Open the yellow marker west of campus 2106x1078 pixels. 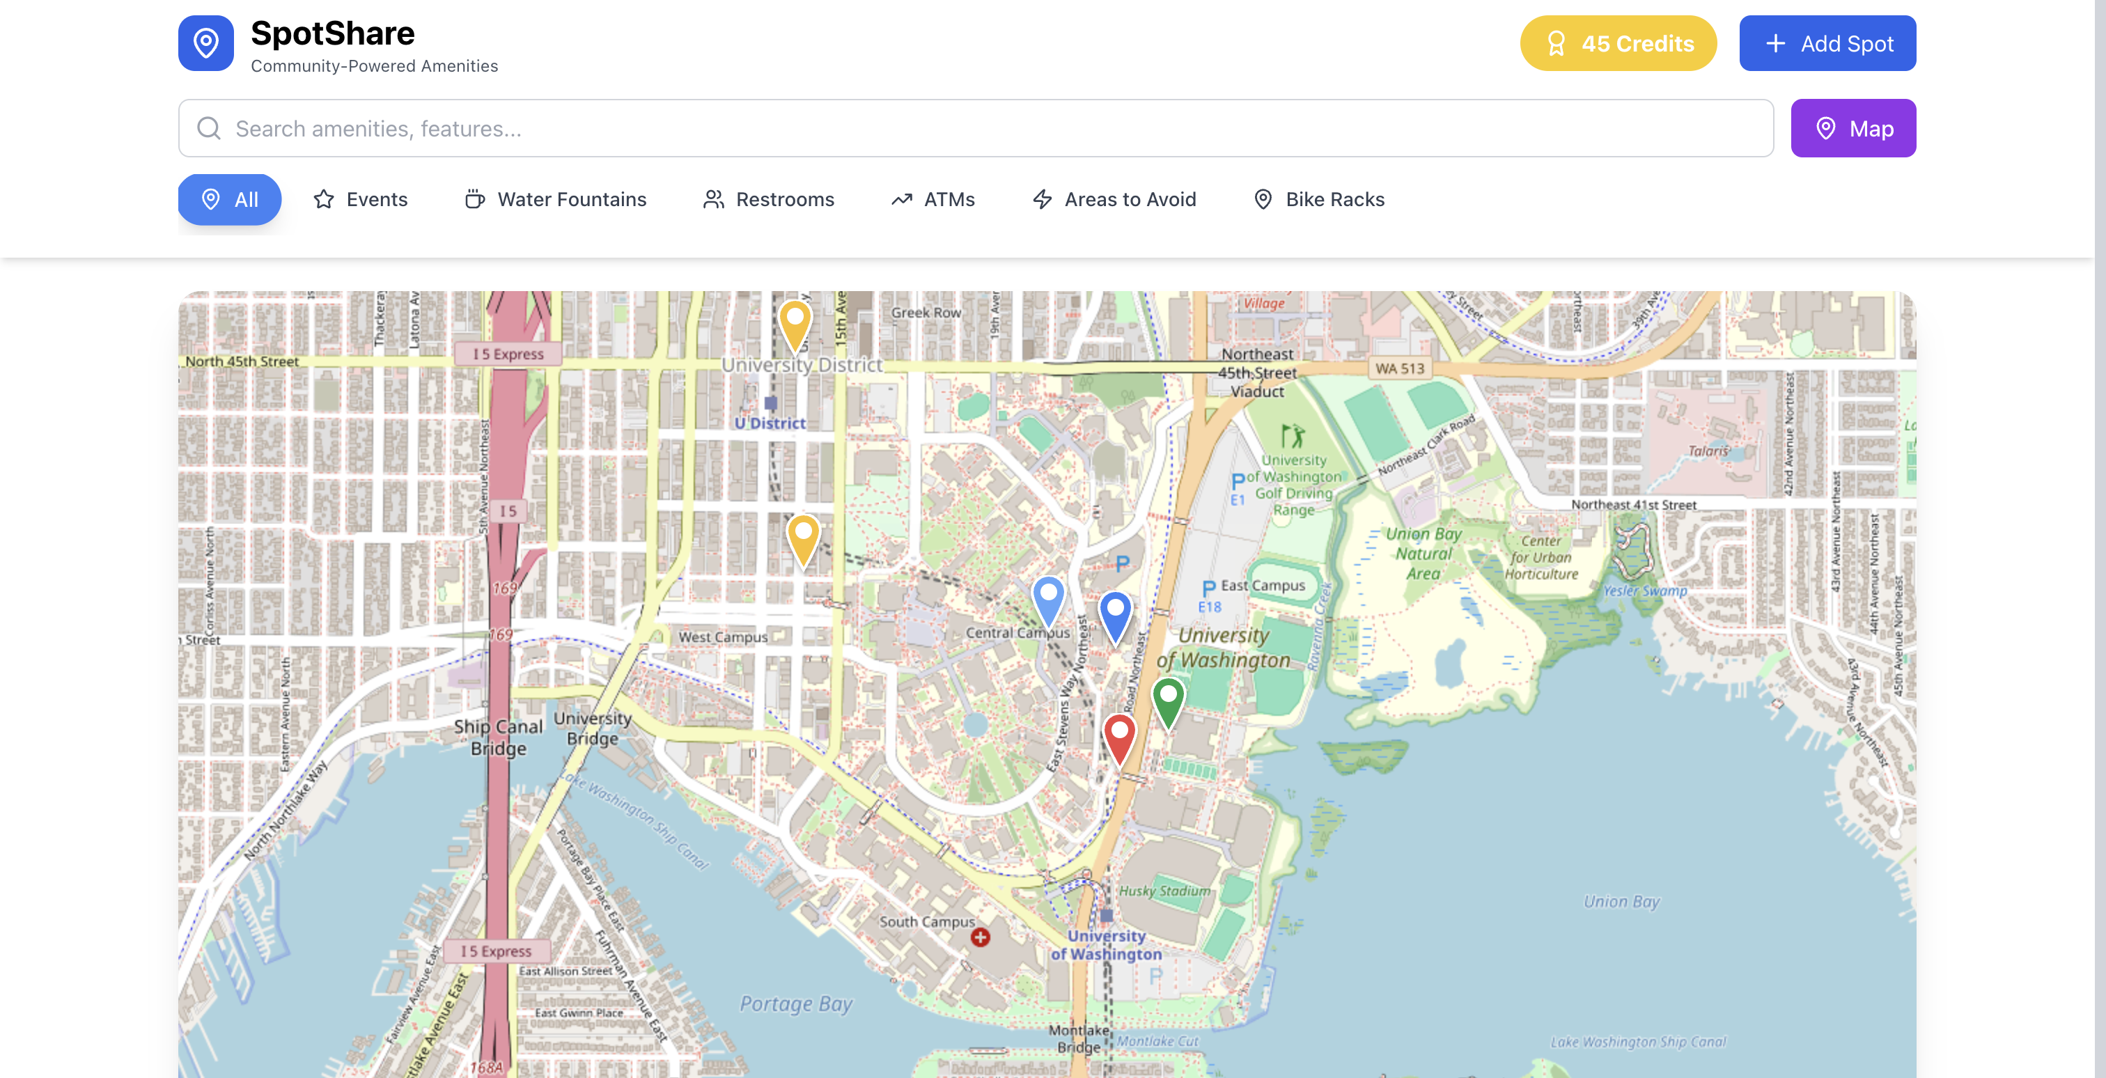(803, 536)
